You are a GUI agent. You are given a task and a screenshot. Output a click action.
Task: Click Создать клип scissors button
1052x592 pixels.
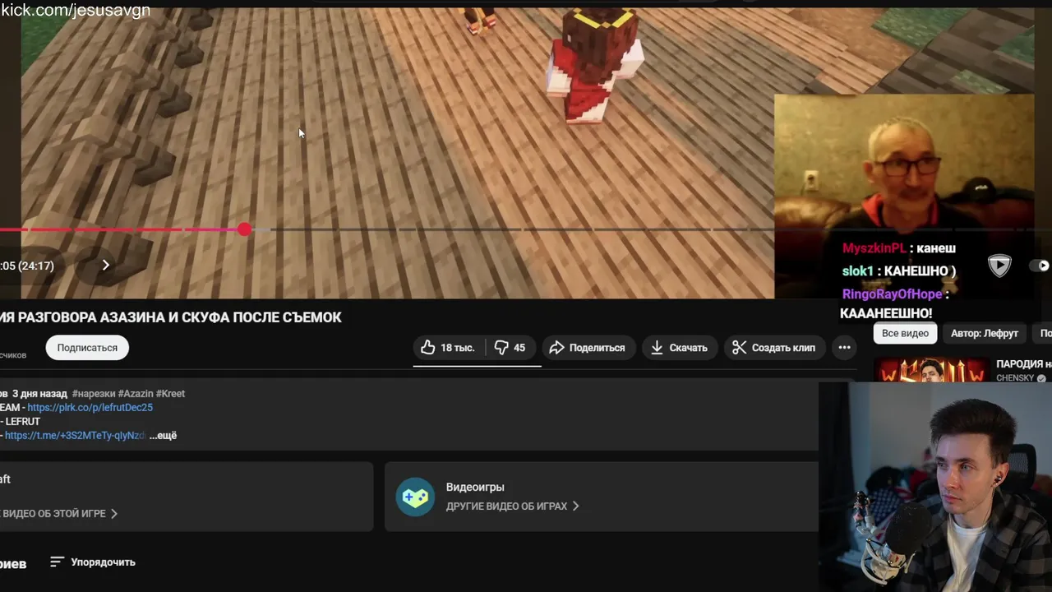tap(774, 348)
